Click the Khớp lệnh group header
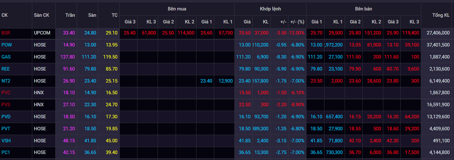The width and height of the screenshot is (454, 160). point(270,9)
